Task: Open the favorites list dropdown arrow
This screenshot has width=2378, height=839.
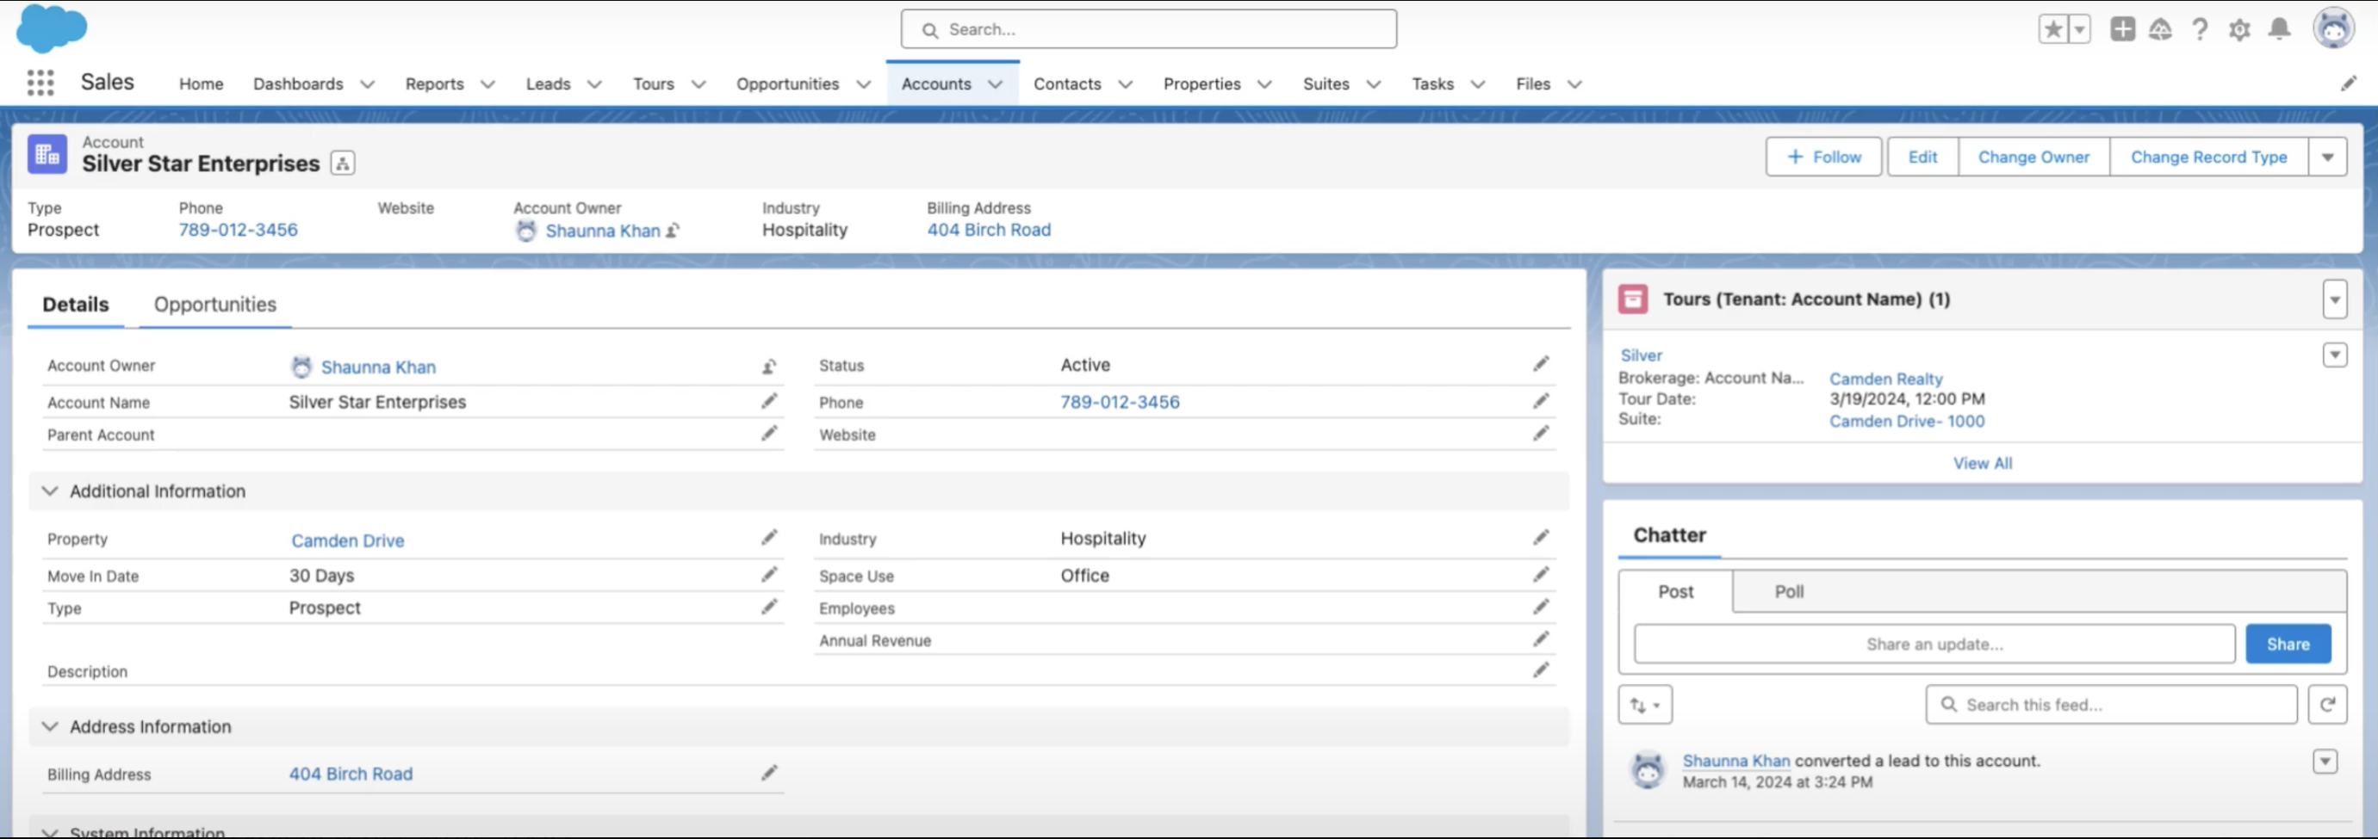Action: point(2079,29)
